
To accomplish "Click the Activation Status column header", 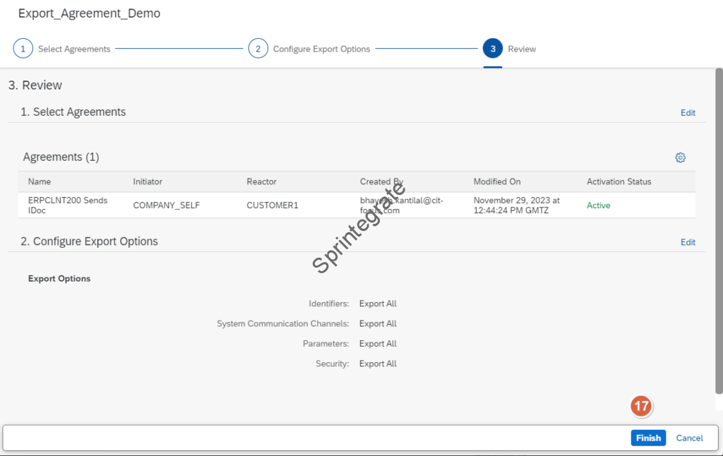I will point(619,181).
